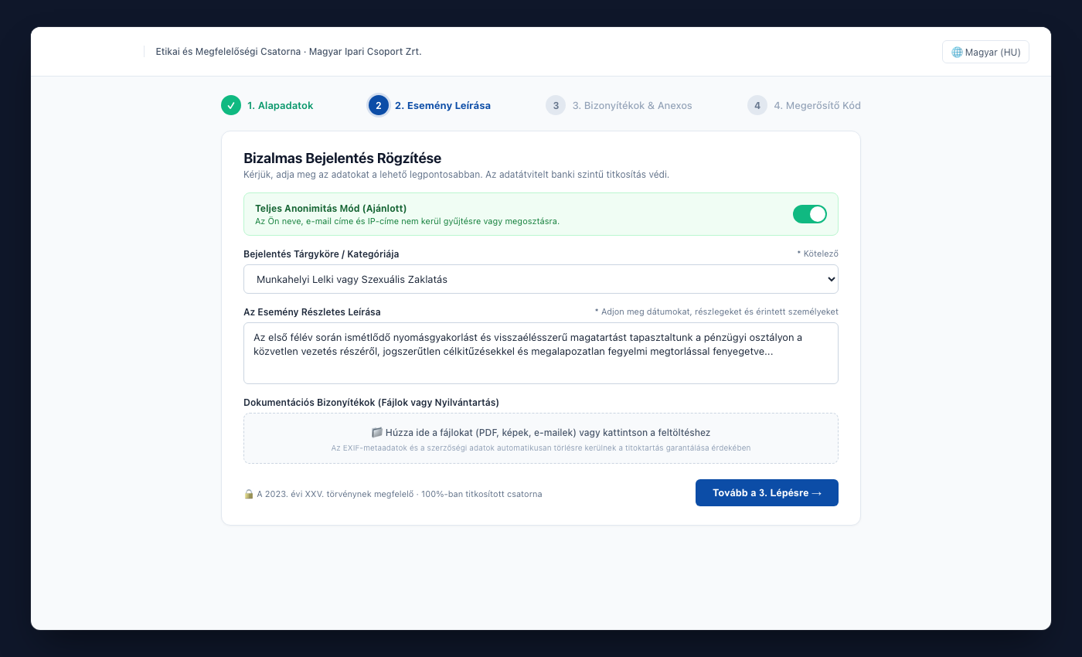
Task: Click the step number 3 circle
Action: click(x=556, y=105)
